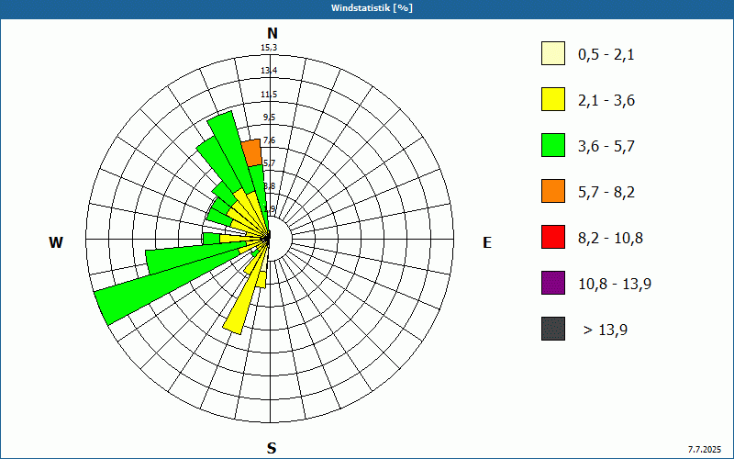734x459 pixels.
Task: Click the 13,4 ring scale value
Action: (269, 71)
